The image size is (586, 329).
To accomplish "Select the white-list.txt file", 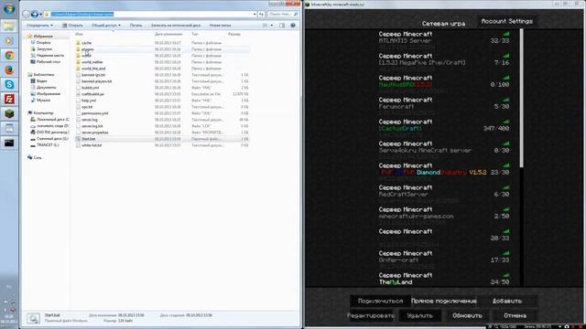I will (92, 145).
